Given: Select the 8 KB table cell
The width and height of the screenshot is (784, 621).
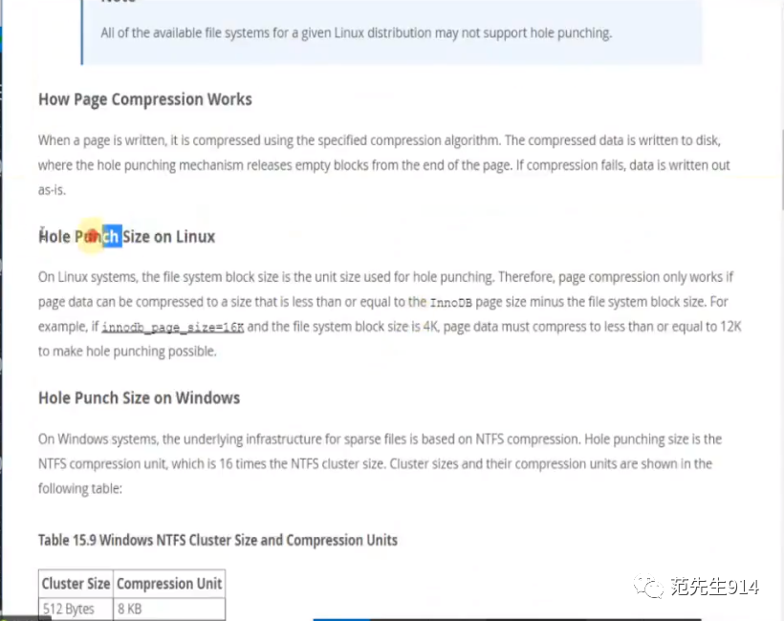Looking at the screenshot, I should [169, 609].
